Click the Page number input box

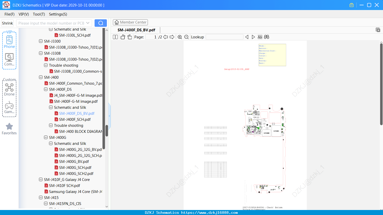[152, 37]
